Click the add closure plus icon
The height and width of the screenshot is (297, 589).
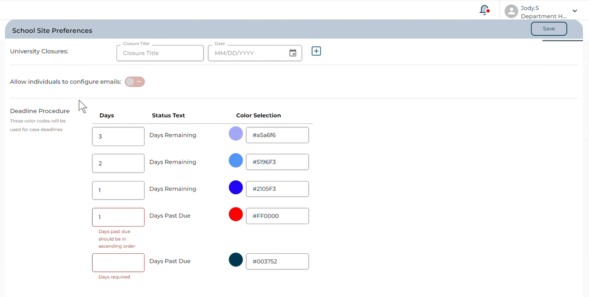[x=316, y=51]
